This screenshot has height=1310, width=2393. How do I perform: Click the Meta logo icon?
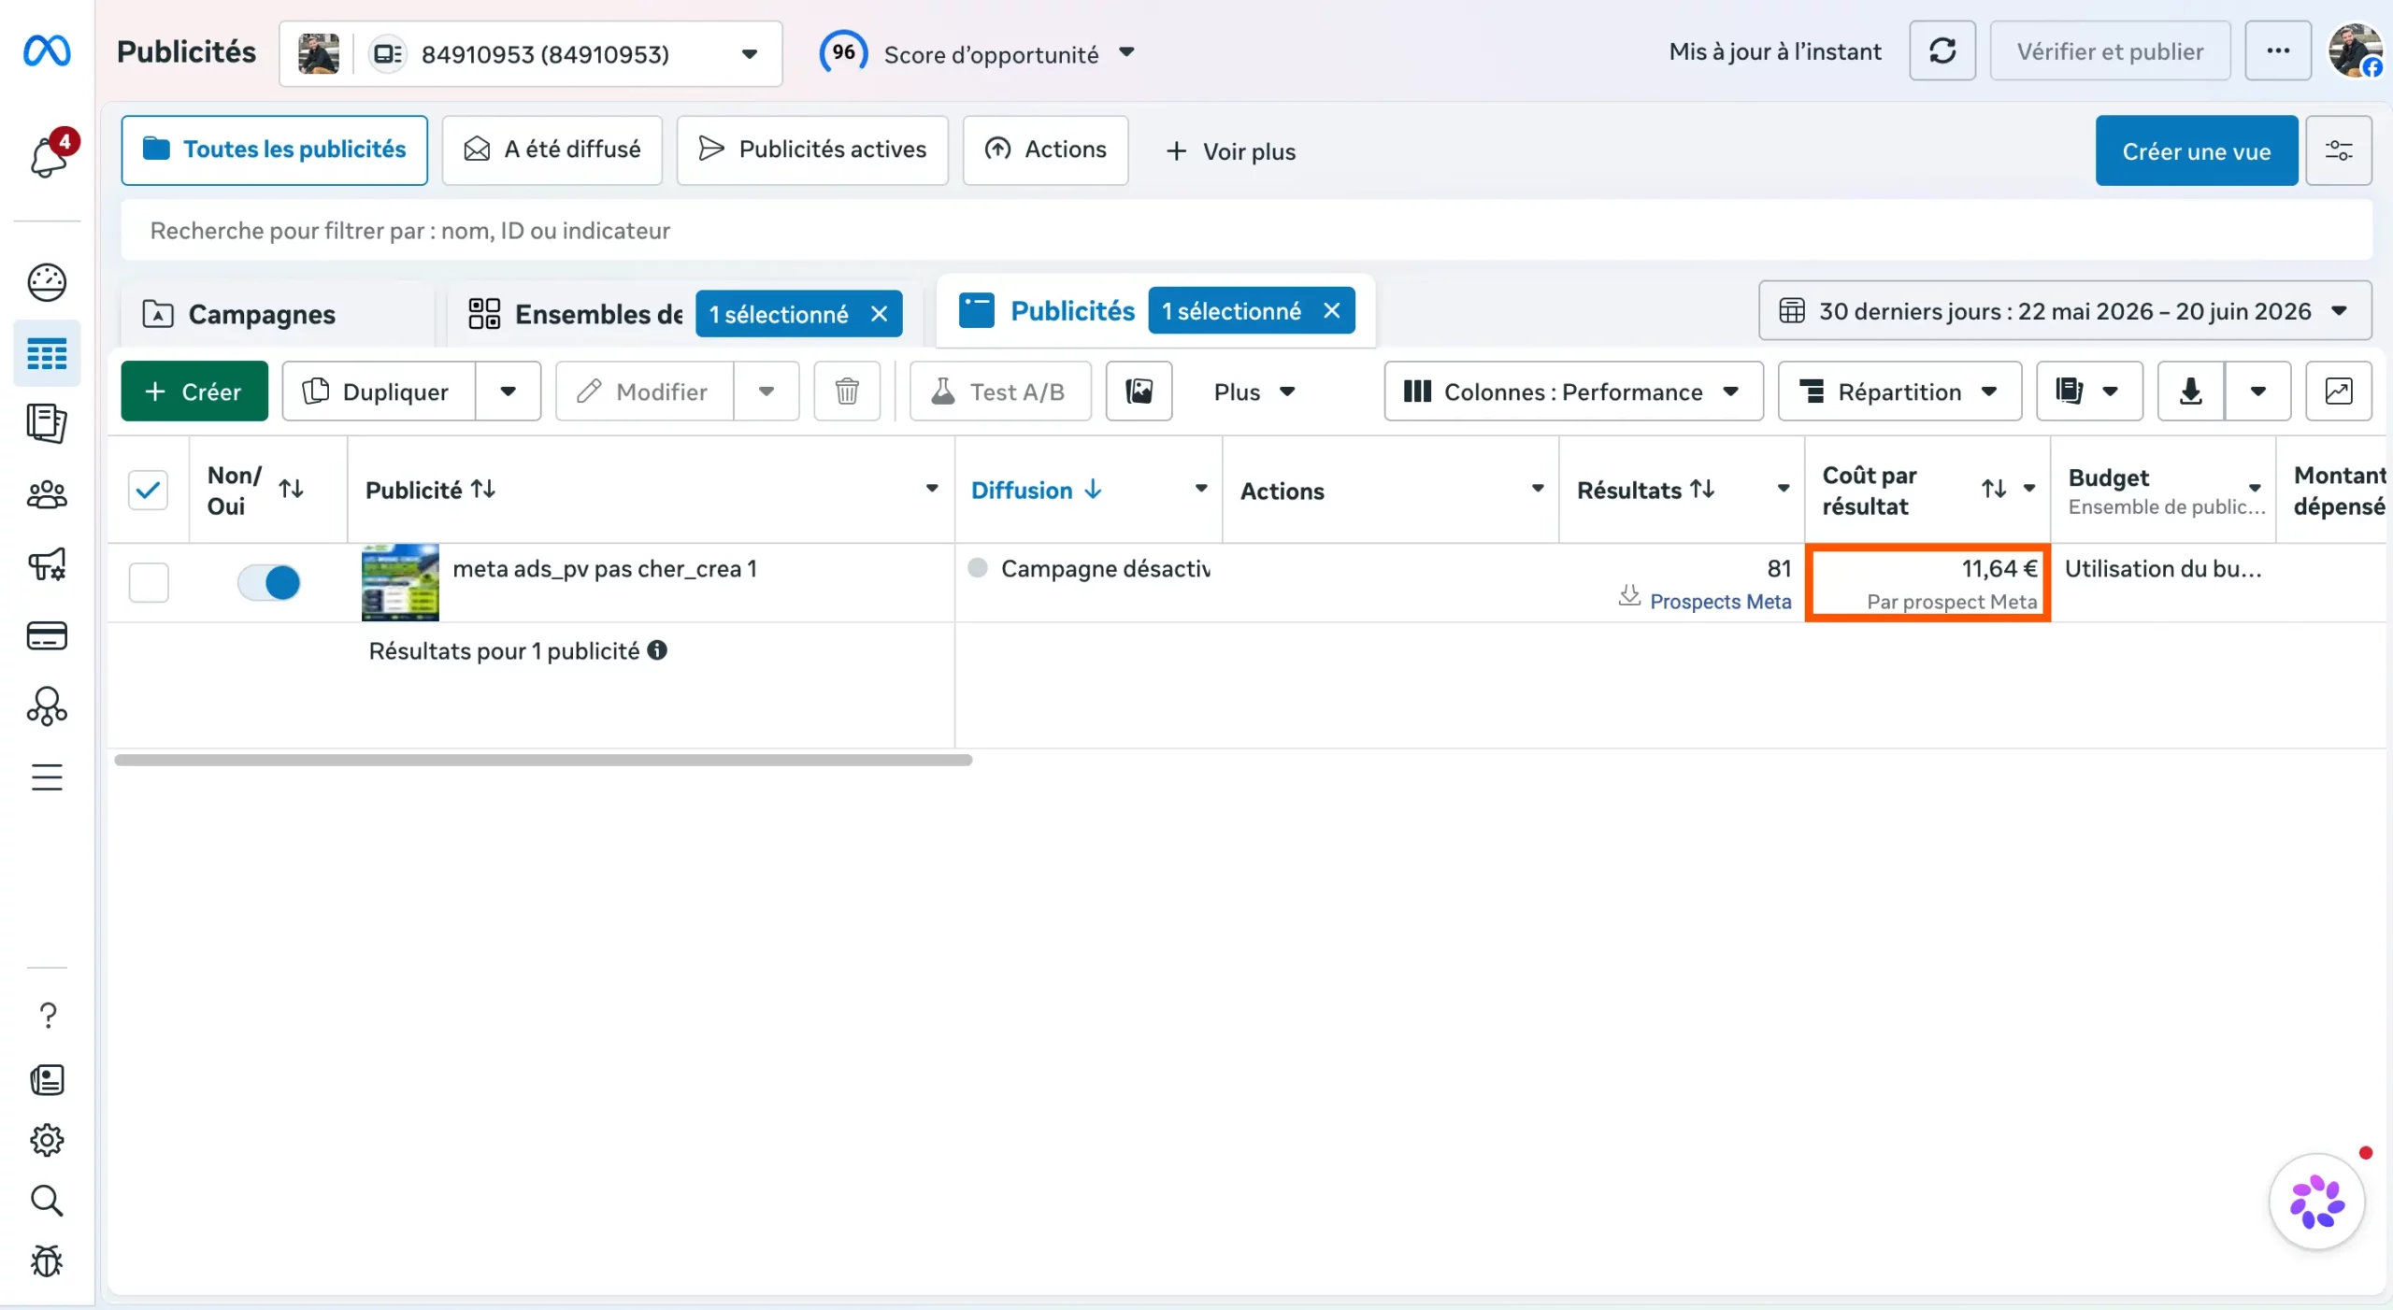(x=47, y=50)
